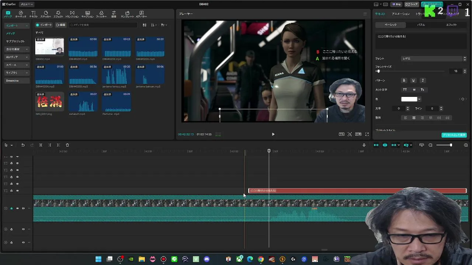Open the ステッカー (Sticker) panel
The width and height of the screenshot is (472, 265).
coord(46,14)
